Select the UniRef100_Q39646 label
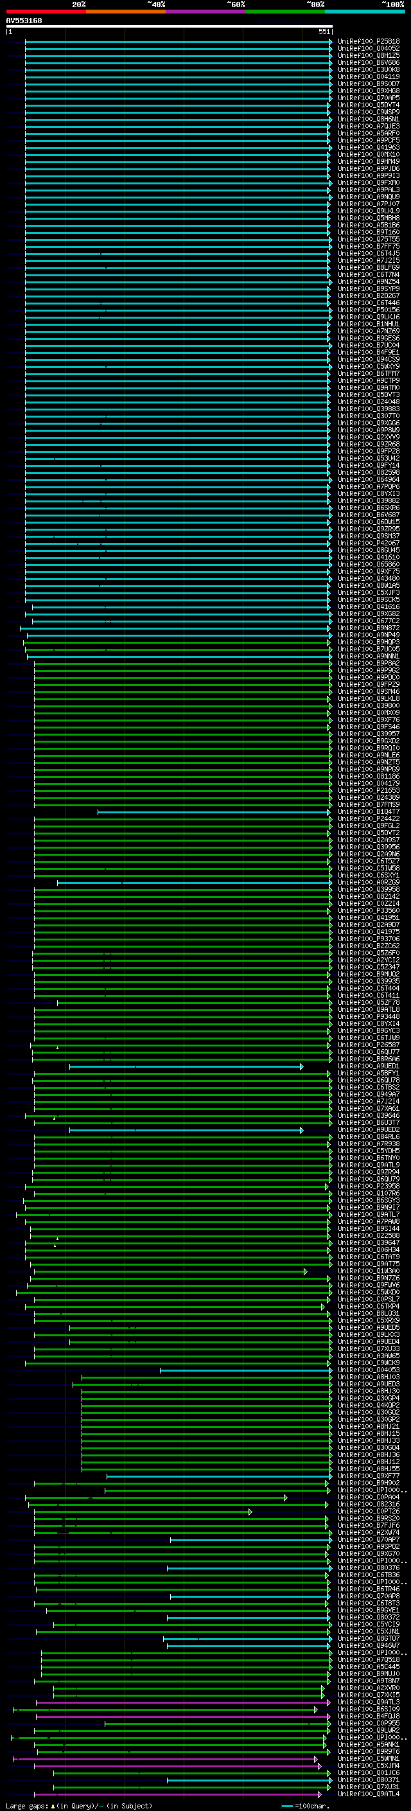The height and width of the screenshot is (1811, 411). (x=368, y=1115)
